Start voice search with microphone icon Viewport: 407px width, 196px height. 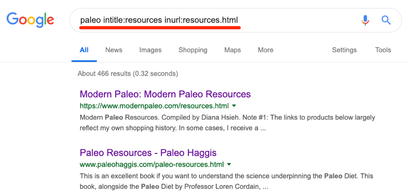pos(365,20)
